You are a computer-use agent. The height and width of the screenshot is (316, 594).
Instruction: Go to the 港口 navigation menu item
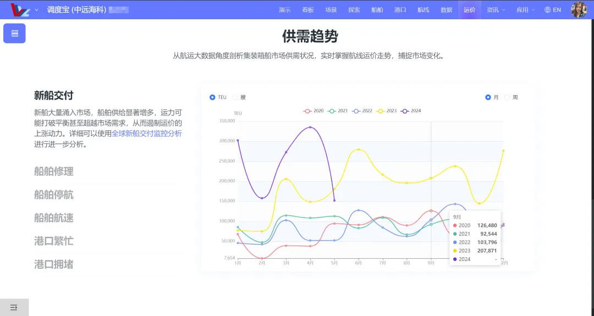tap(400, 10)
